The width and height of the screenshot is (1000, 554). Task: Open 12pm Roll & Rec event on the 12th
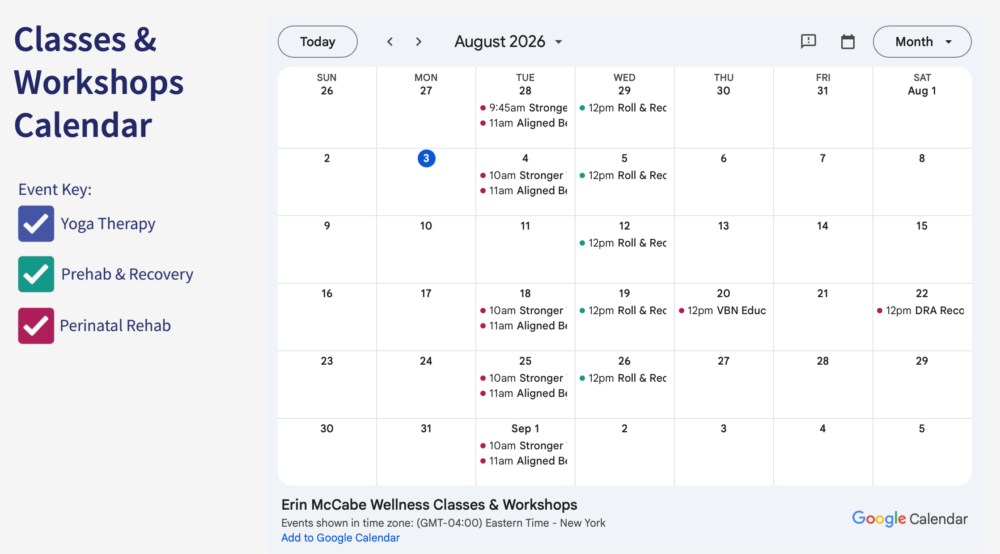point(624,243)
